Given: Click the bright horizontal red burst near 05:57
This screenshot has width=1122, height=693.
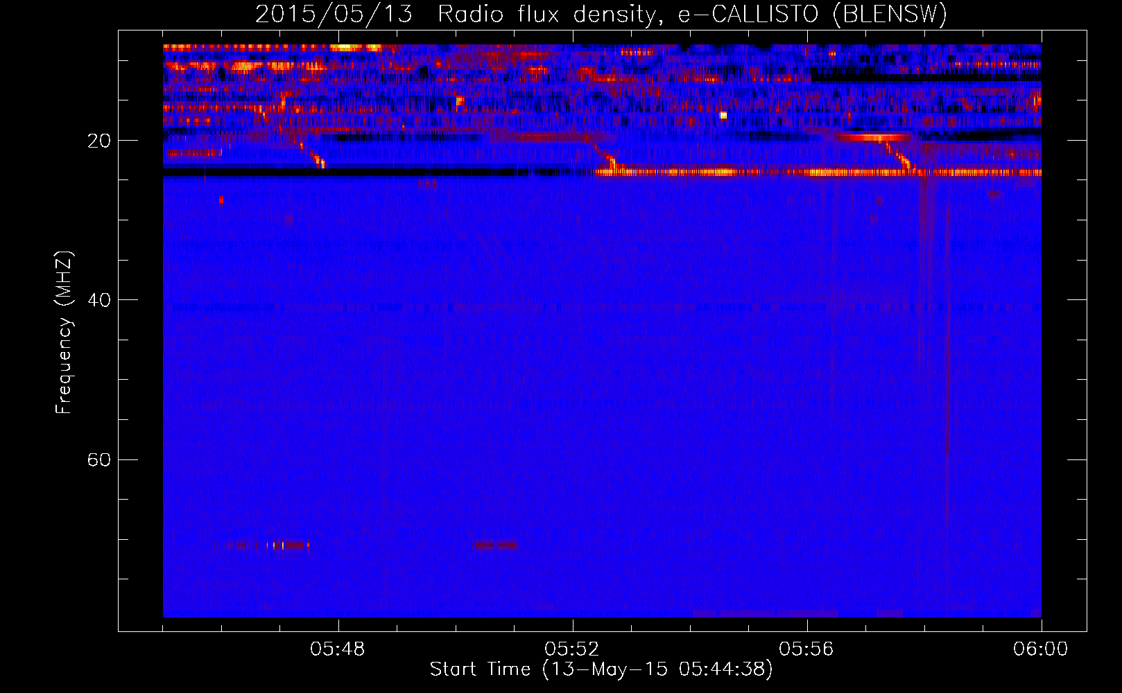Looking at the screenshot, I should pos(872,138).
